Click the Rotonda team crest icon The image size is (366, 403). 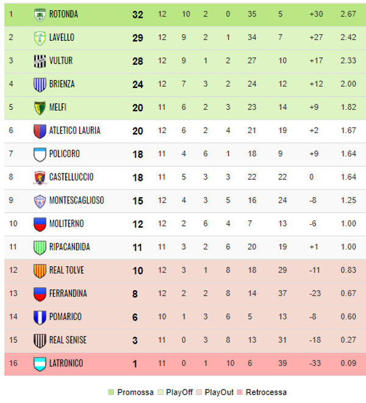tap(40, 15)
